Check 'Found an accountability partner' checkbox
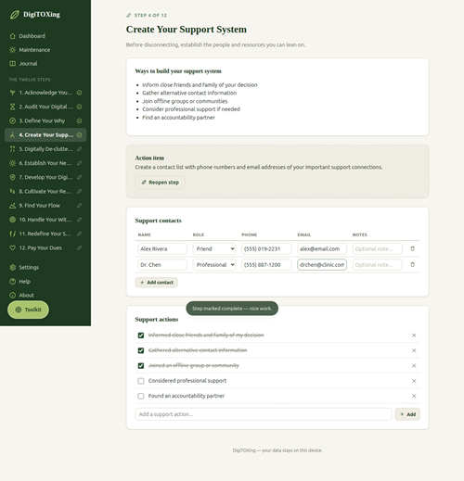464x481 pixels. click(141, 396)
